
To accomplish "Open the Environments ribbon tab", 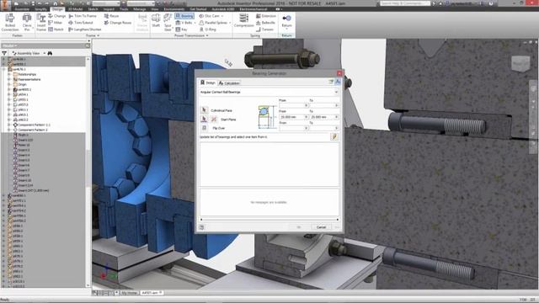I will [174, 9].
